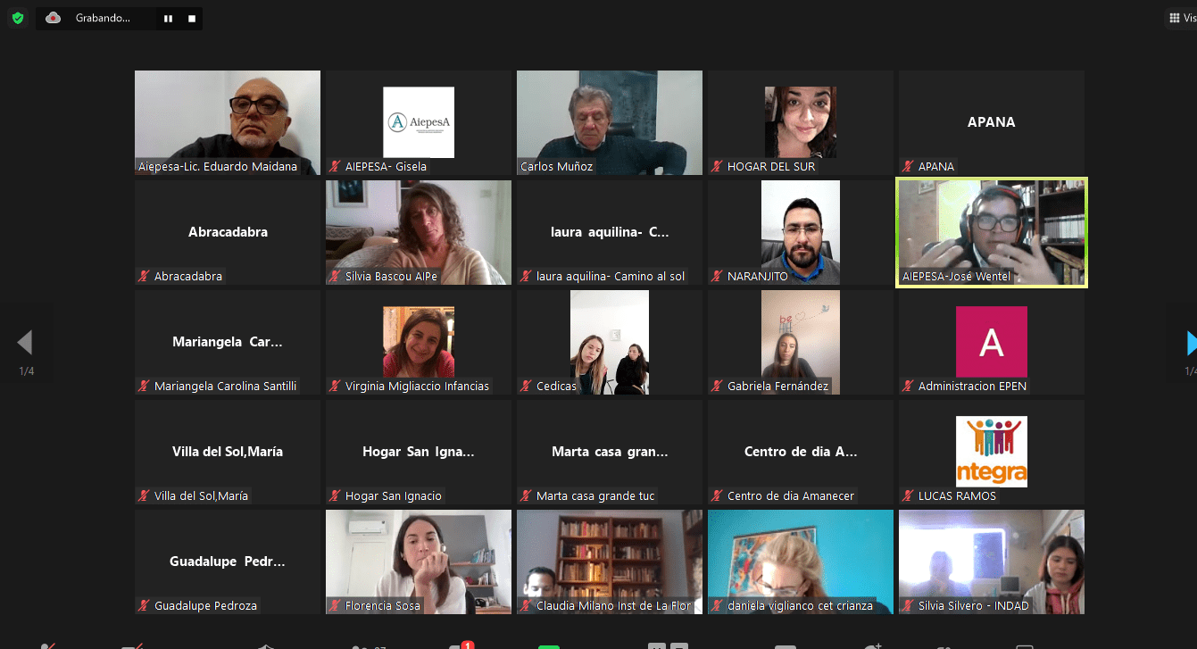Click the green encryption shield icon

pyautogui.click(x=17, y=18)
